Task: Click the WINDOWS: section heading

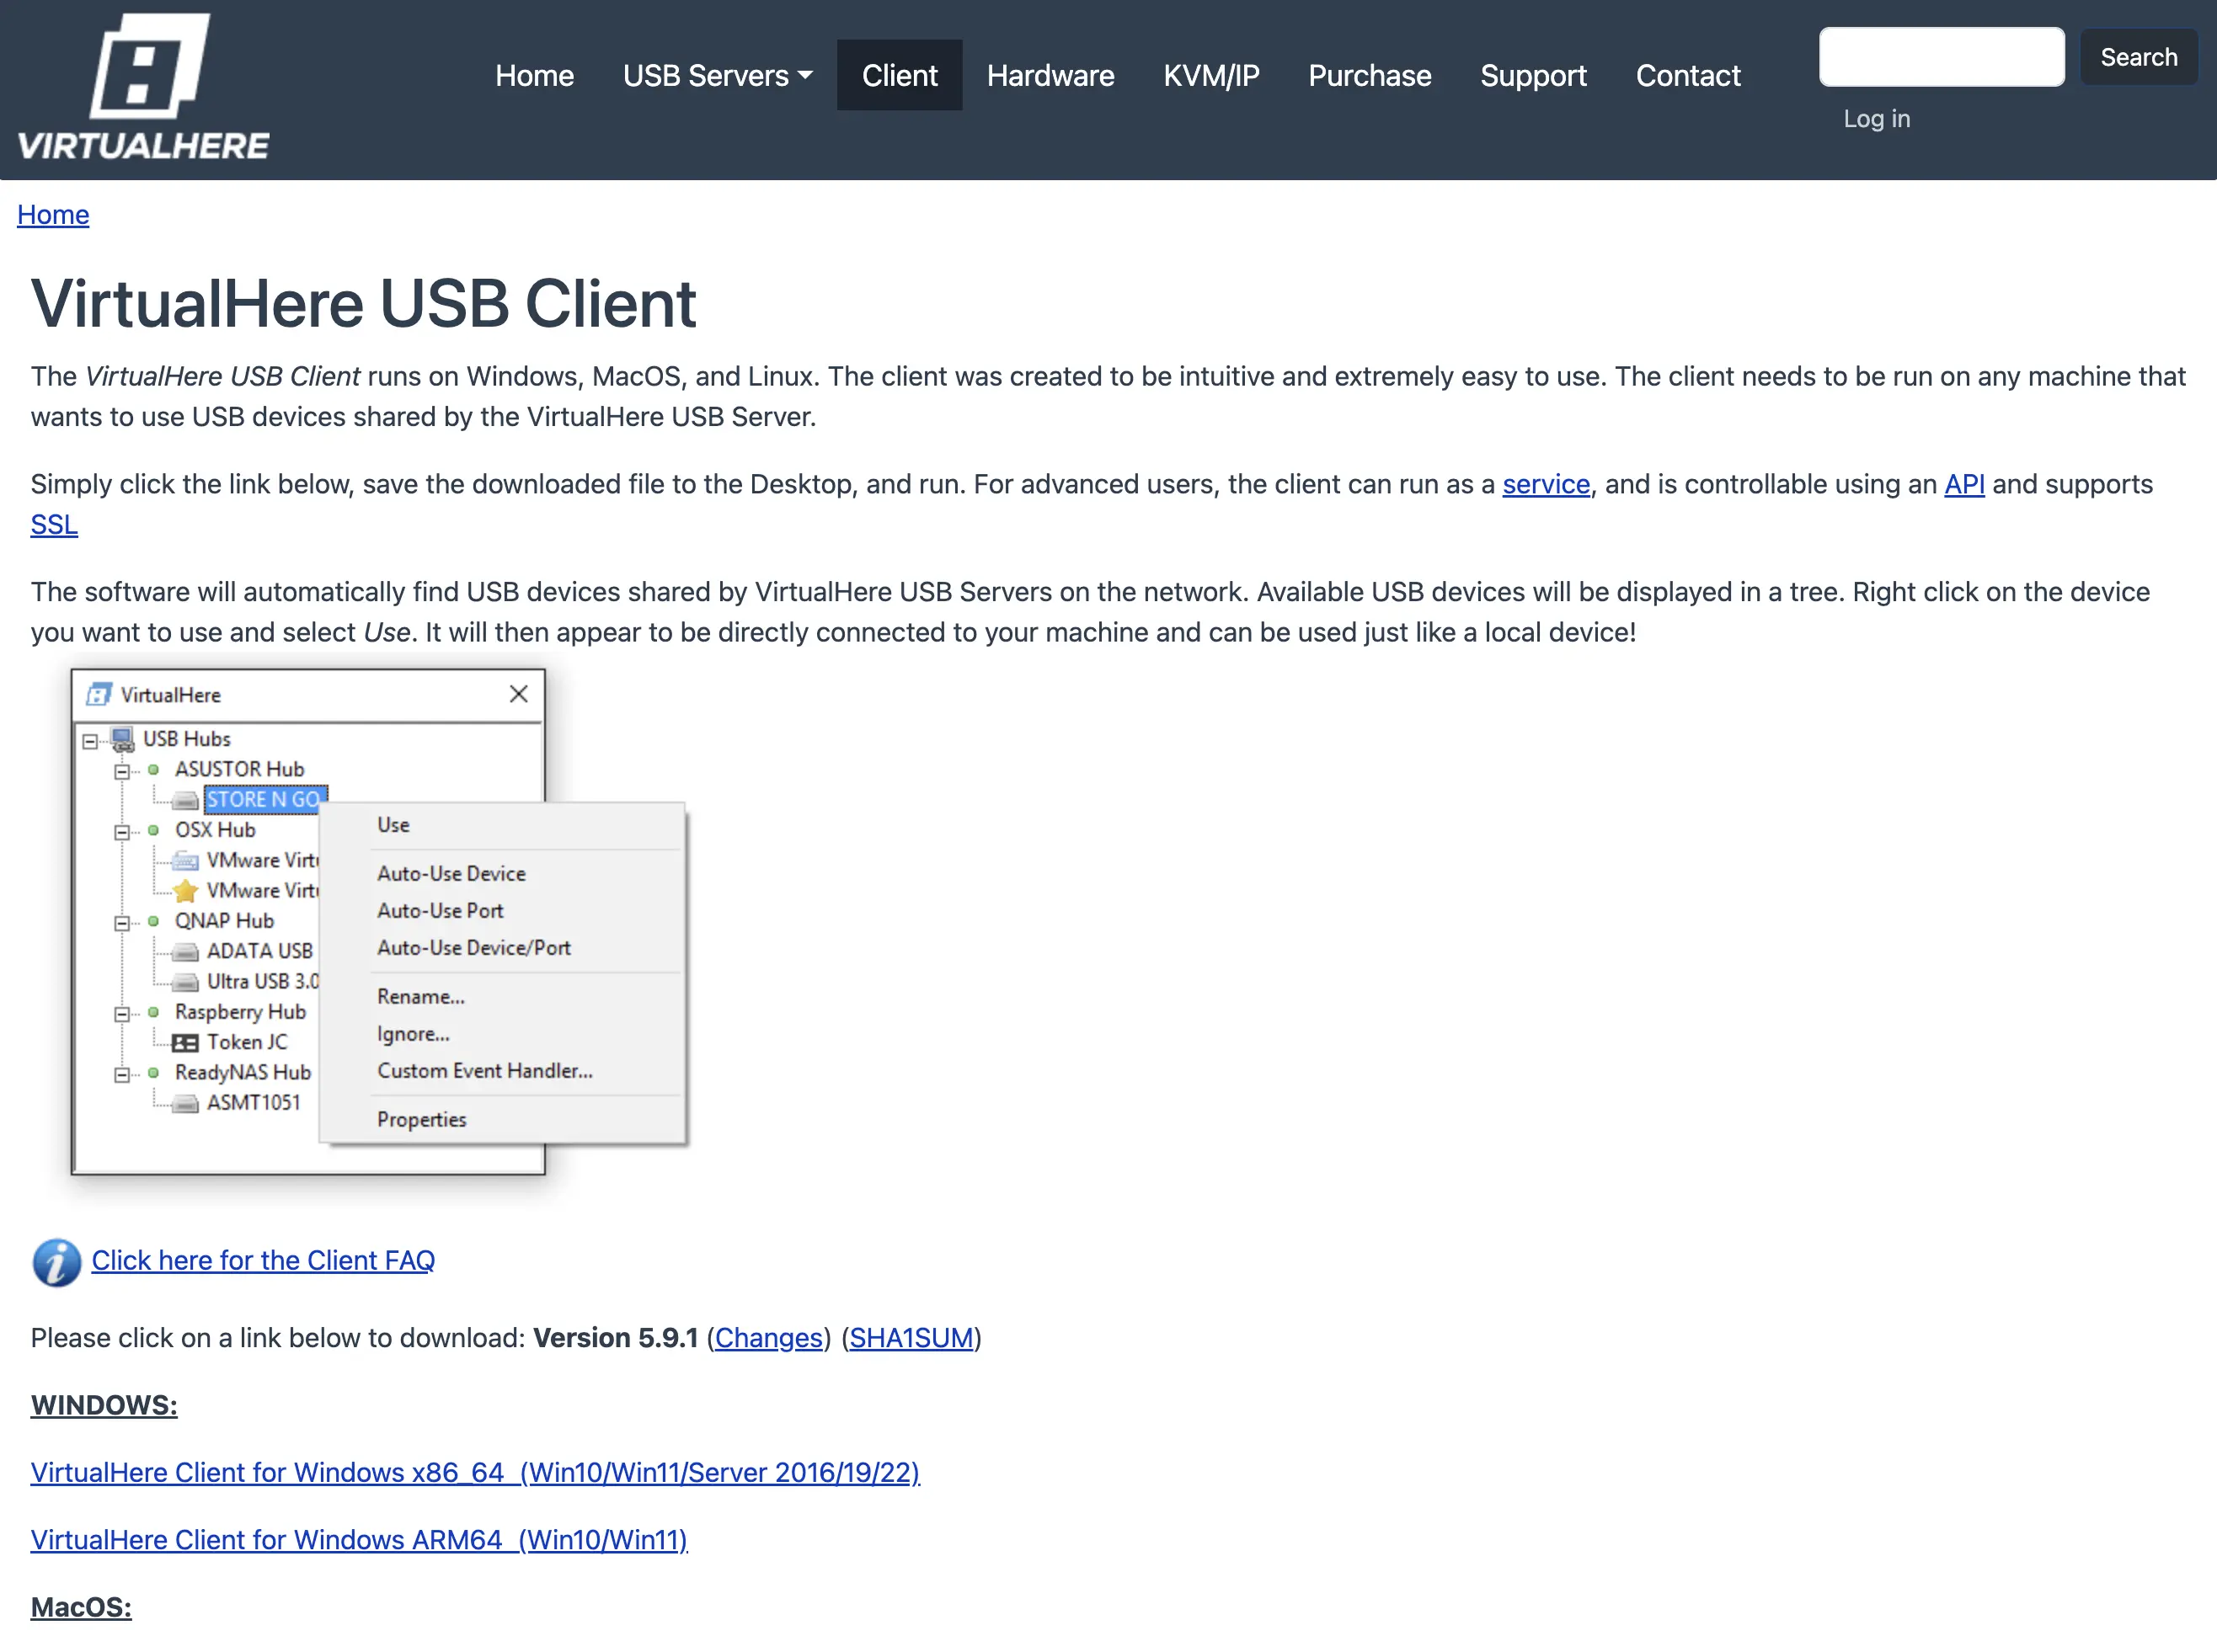Action: [104, 1405]
